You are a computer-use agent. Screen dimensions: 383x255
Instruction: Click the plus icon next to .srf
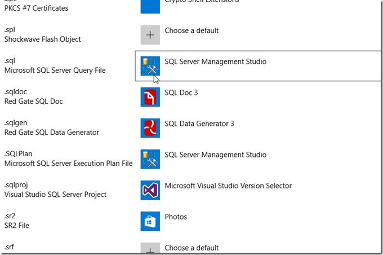[x=150, y=250]
